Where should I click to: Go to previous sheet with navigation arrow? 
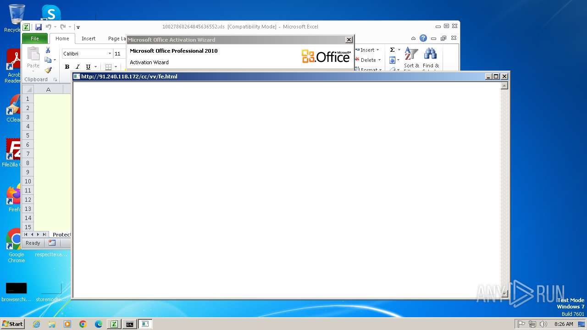pyautogui.click(x=32, y=235)
